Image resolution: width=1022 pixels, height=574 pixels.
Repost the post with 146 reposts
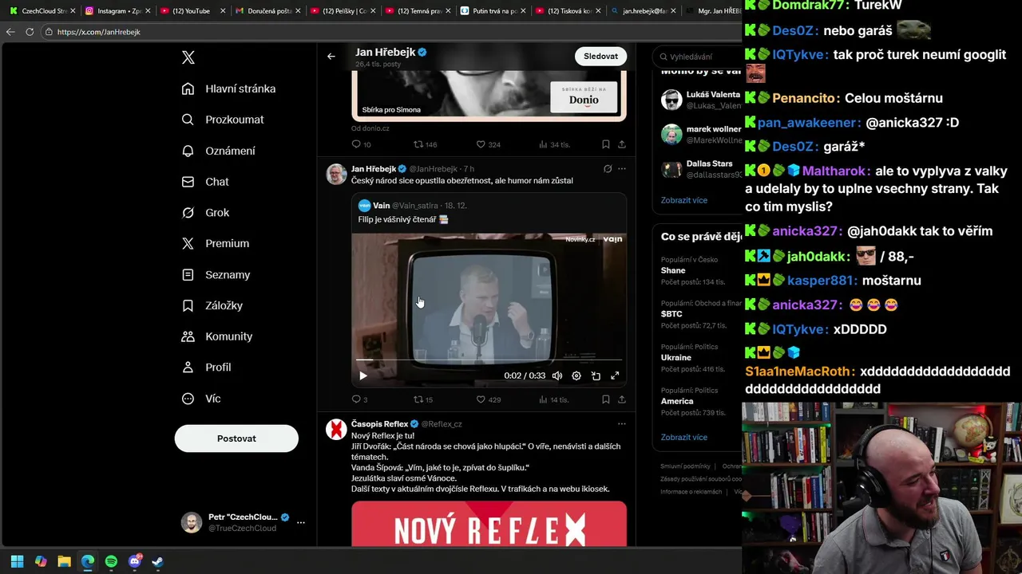click(x=425, y=144)
